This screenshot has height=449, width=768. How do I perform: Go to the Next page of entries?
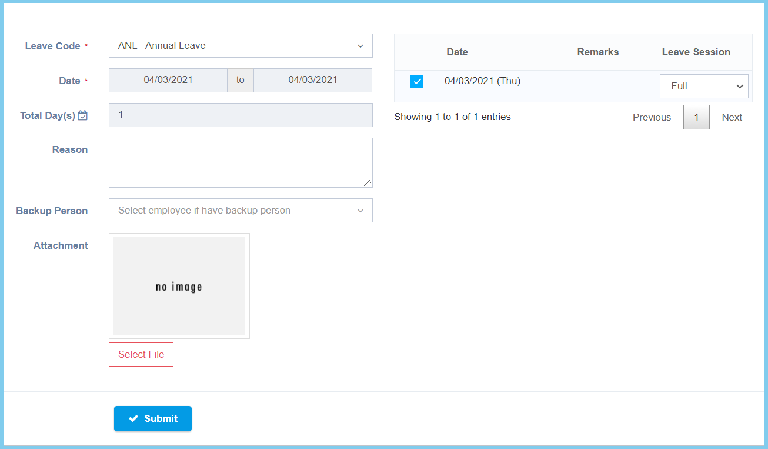[732, 117]
